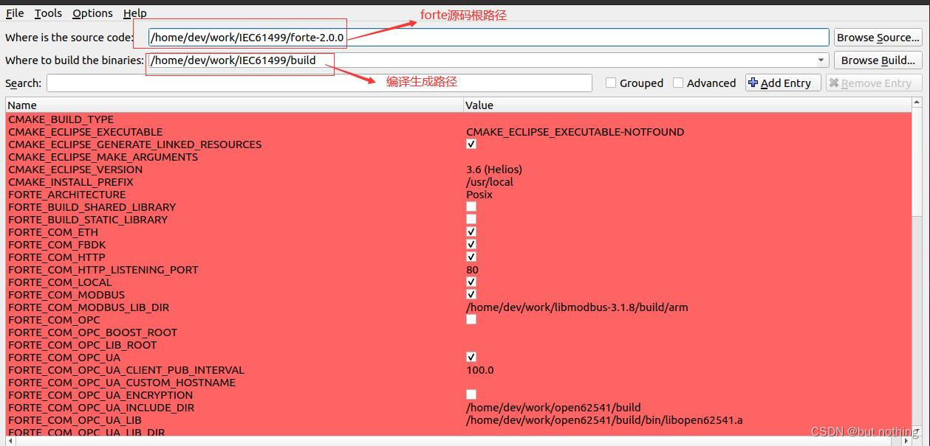
Task: Open the File menu
Action: coord(14,13)
